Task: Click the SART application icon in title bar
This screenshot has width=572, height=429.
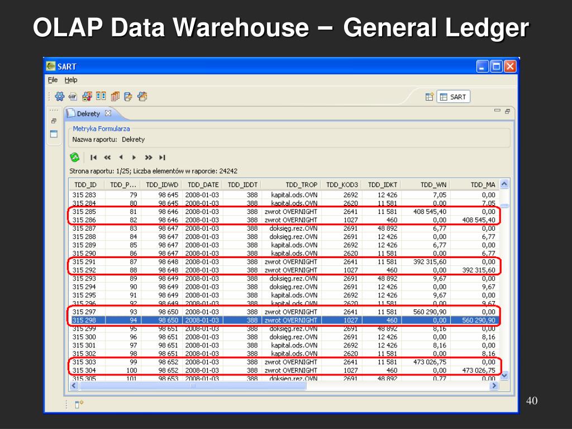Action: click(51, 66)
